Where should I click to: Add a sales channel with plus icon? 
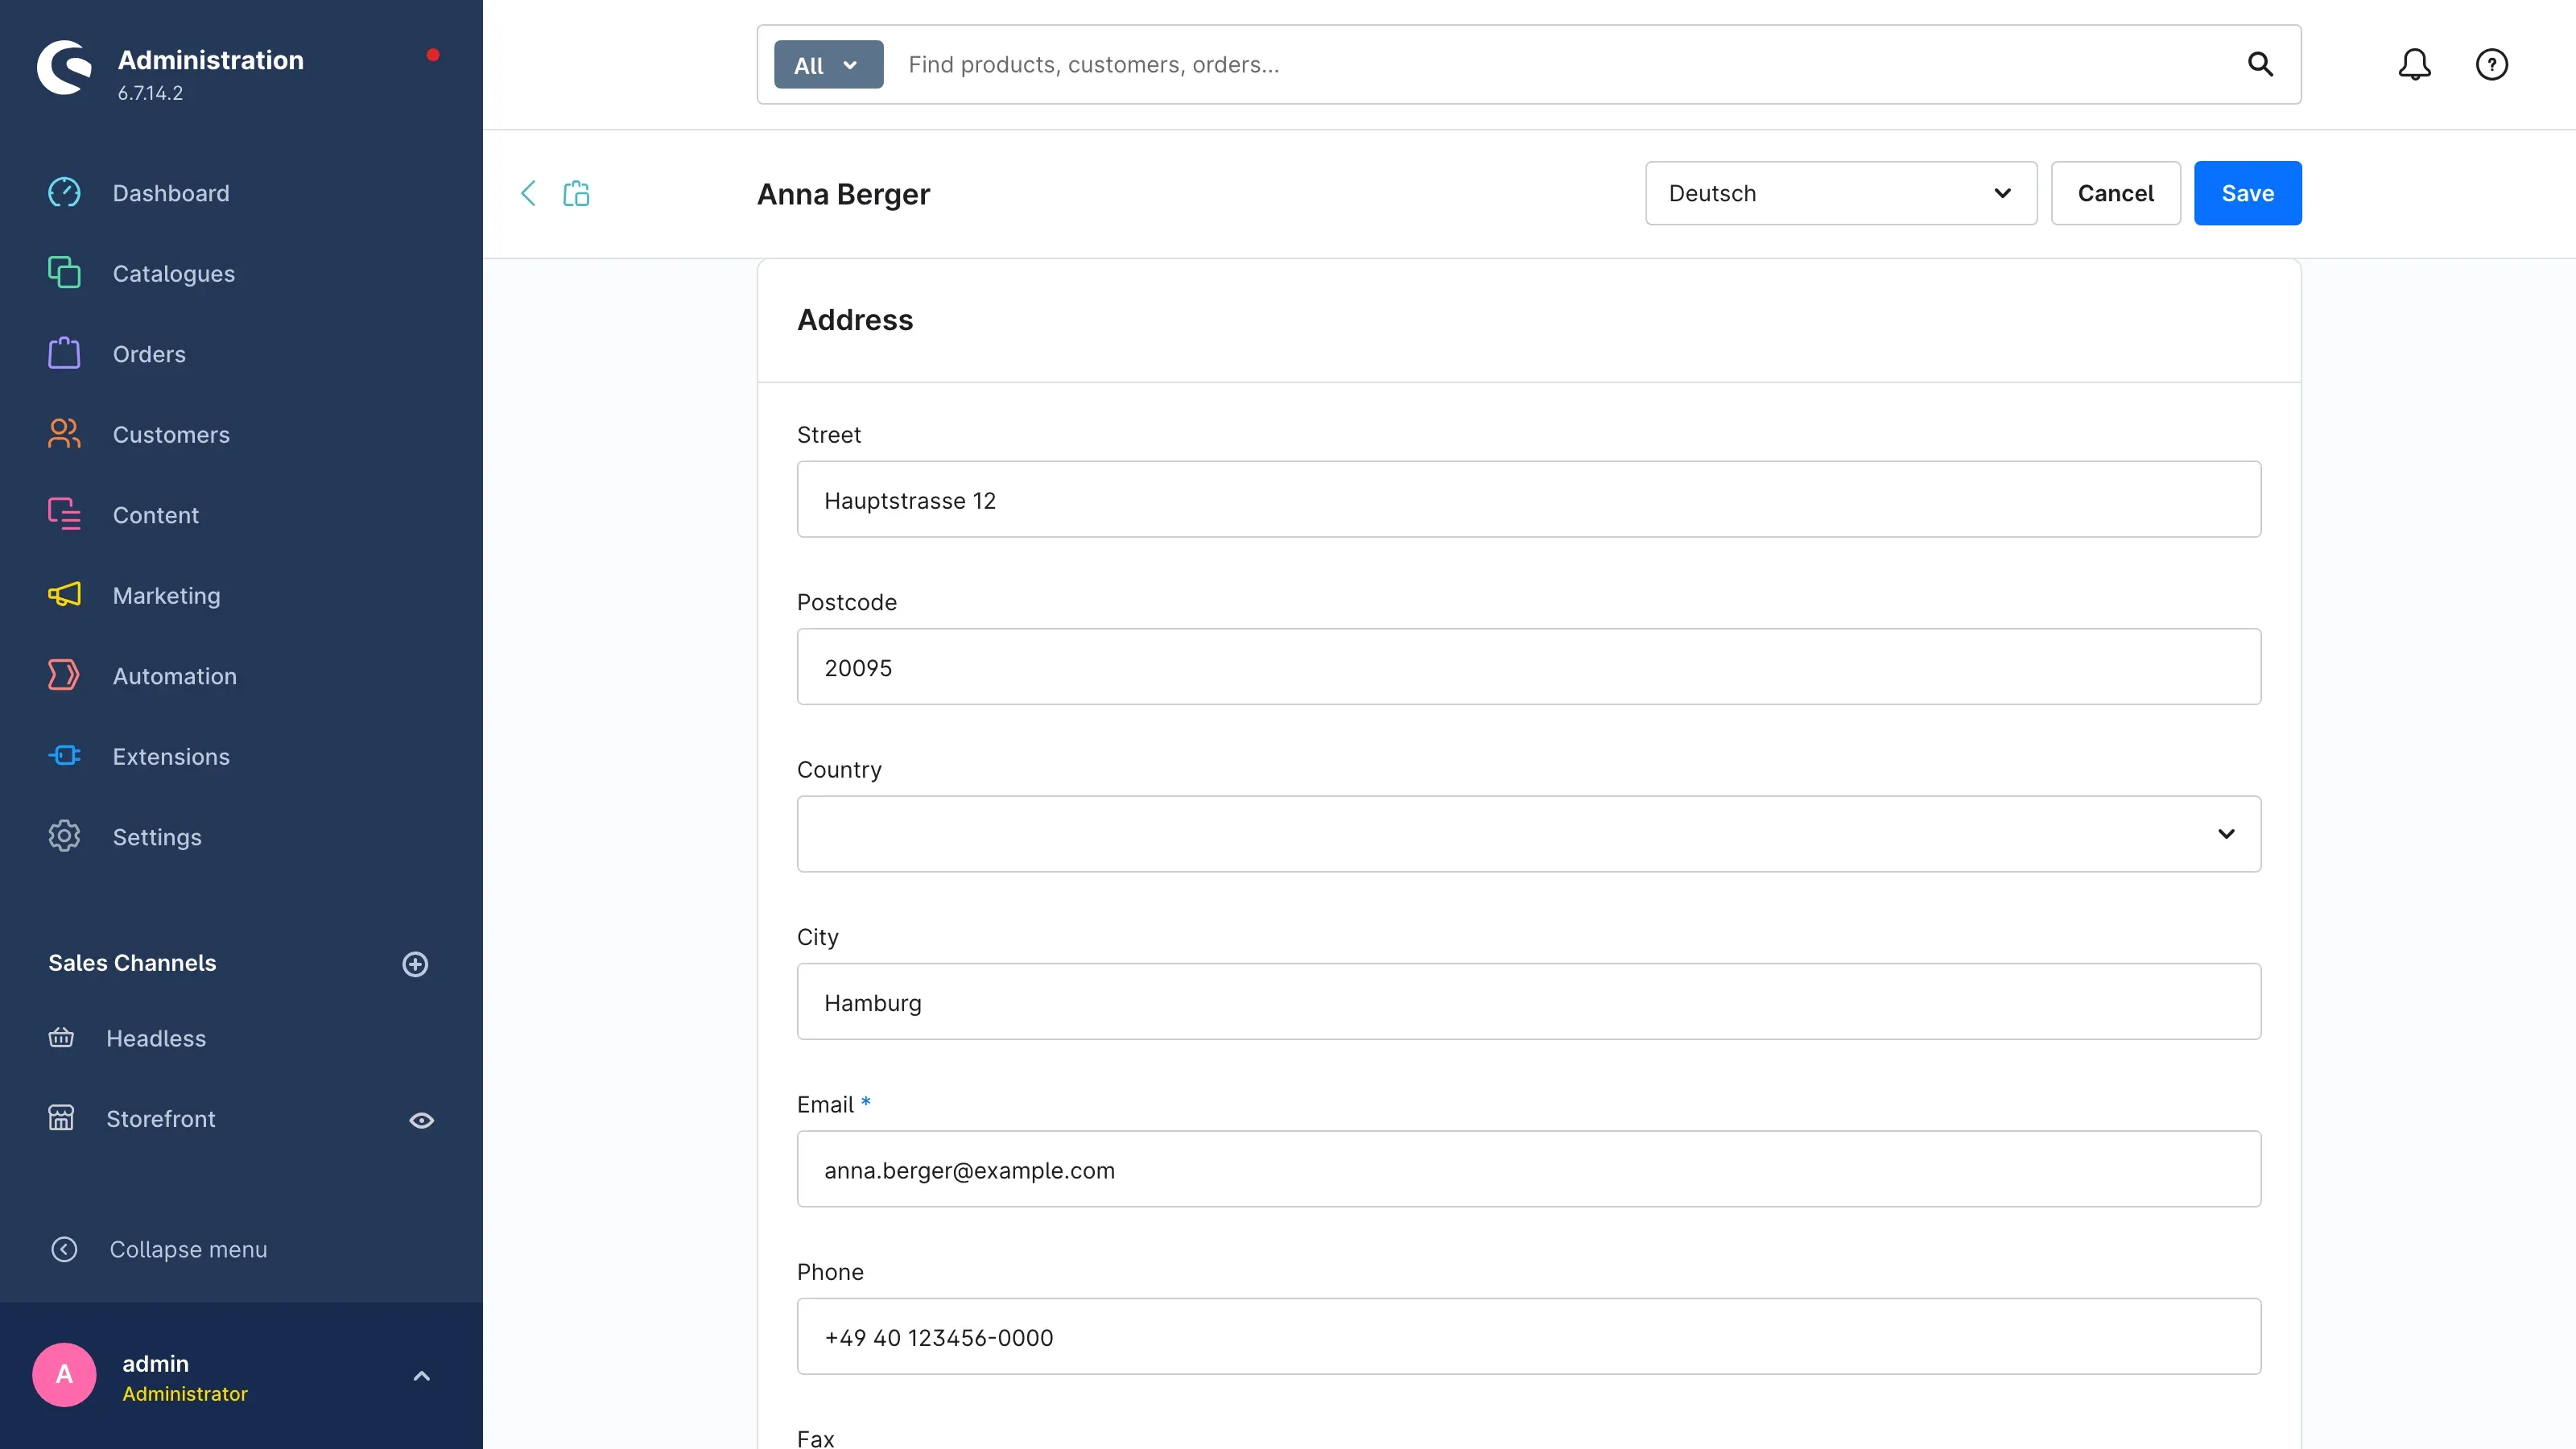tap(415, 964)
